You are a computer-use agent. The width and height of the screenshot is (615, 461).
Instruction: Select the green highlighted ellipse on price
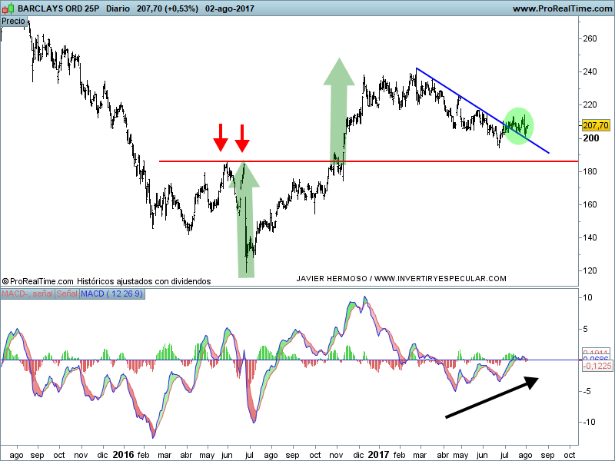click(518, 126)
